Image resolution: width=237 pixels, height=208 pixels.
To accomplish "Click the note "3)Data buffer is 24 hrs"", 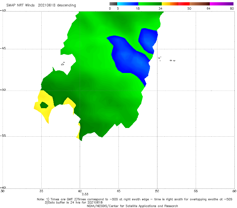I will (74, 203).
